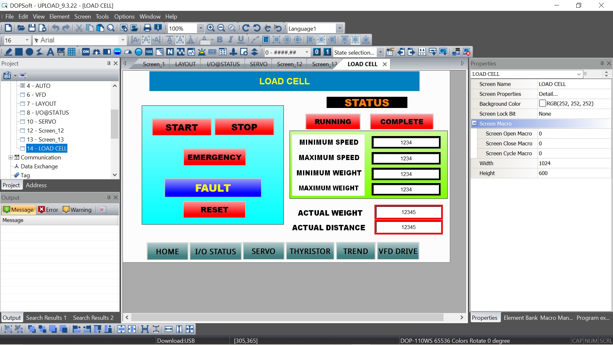
Task: Select the Circle drawing tool
Action: pyautogui.click(x=29, y=52)
